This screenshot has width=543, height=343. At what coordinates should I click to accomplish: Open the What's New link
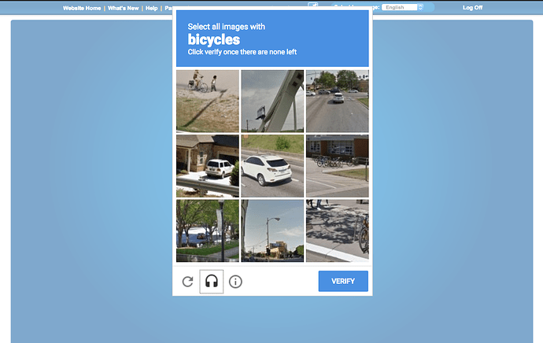tap(123, 8)
